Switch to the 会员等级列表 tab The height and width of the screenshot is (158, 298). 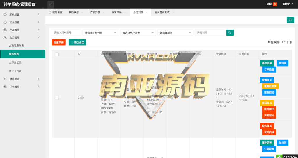(162, 12)
